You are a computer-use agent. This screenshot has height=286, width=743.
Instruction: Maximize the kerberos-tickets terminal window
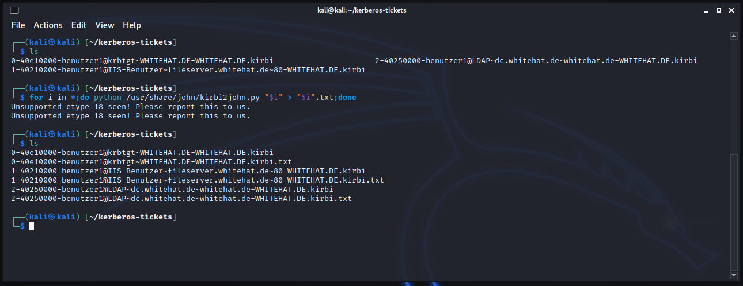(718, 10)
